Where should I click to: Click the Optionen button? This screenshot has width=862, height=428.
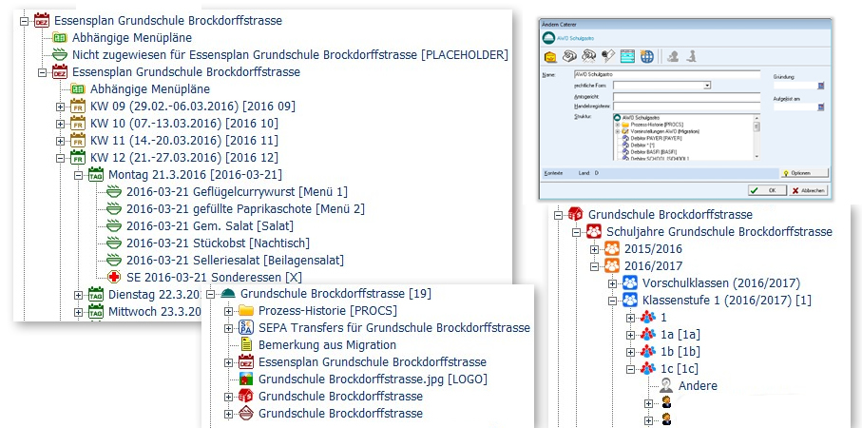803,173
